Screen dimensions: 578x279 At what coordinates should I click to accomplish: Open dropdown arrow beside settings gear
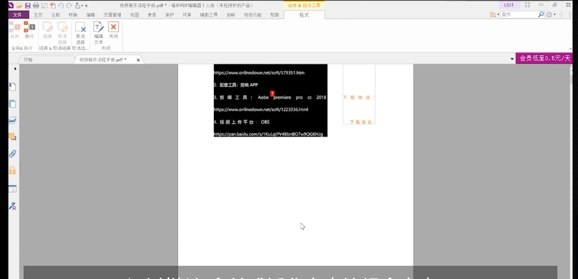pyautogui.click(x=554, y=15)
